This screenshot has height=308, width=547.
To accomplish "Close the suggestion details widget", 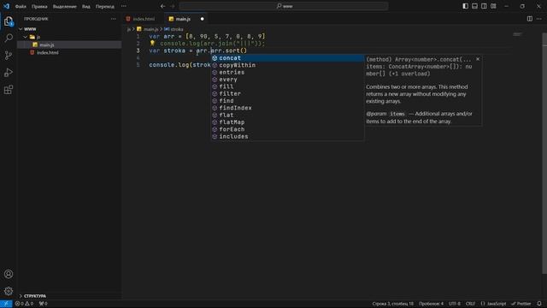I will click(478, 59).
